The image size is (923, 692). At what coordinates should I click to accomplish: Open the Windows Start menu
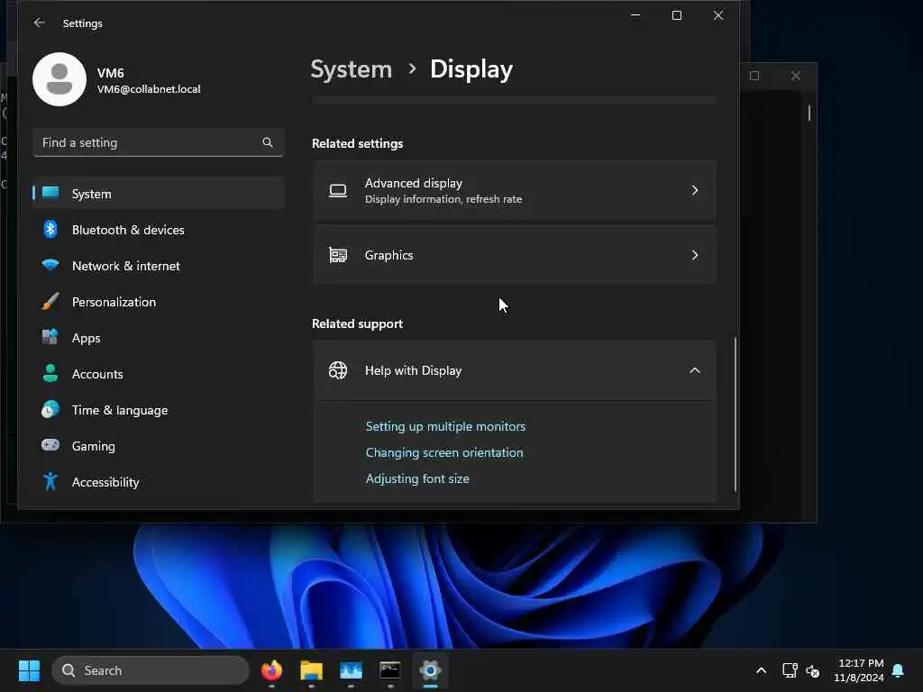(x=29, y=670)
